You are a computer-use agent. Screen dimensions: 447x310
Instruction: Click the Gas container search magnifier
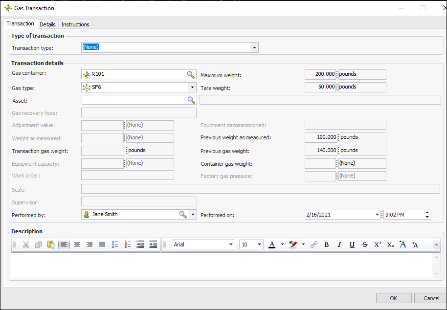191,74
